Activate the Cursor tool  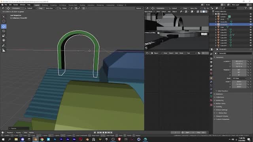point(4,21)
